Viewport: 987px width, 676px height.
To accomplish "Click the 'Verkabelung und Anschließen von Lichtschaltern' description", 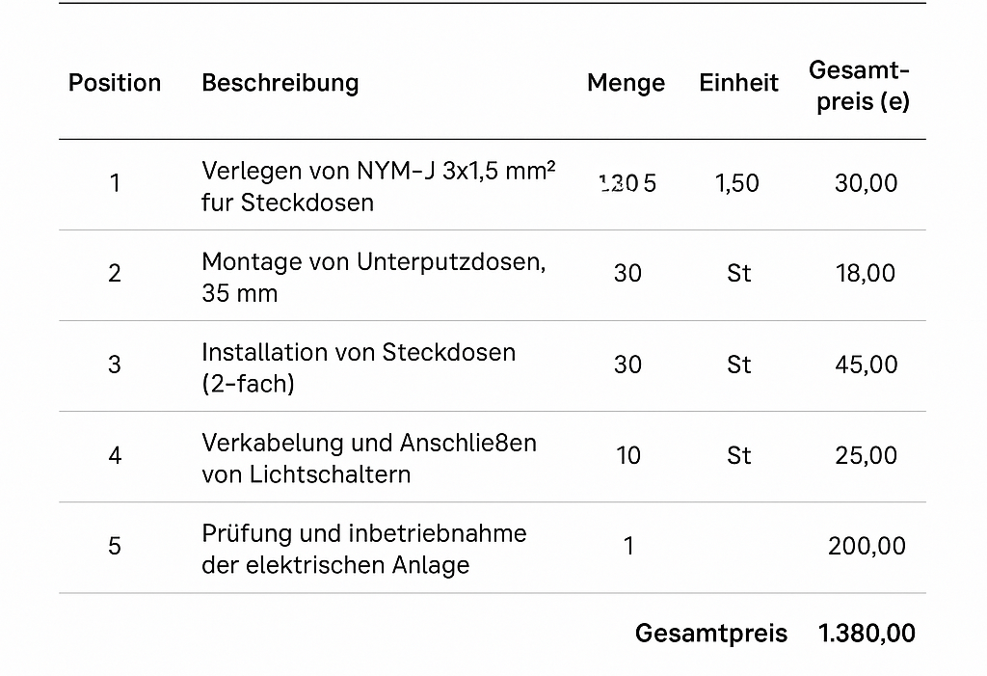I will pyautogui.click(x=368, y=459).
